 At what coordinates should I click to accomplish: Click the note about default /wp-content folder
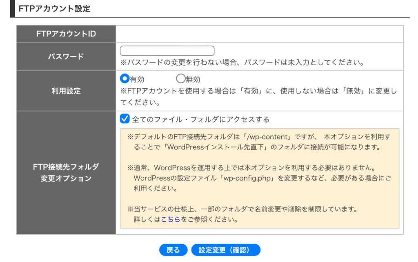click(x=258, y=142)
